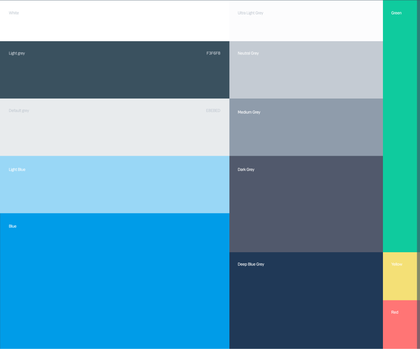This screenshot has width=420, height=349.
Task: Choose the tall Green color swatch
Action: coord(400,126)
